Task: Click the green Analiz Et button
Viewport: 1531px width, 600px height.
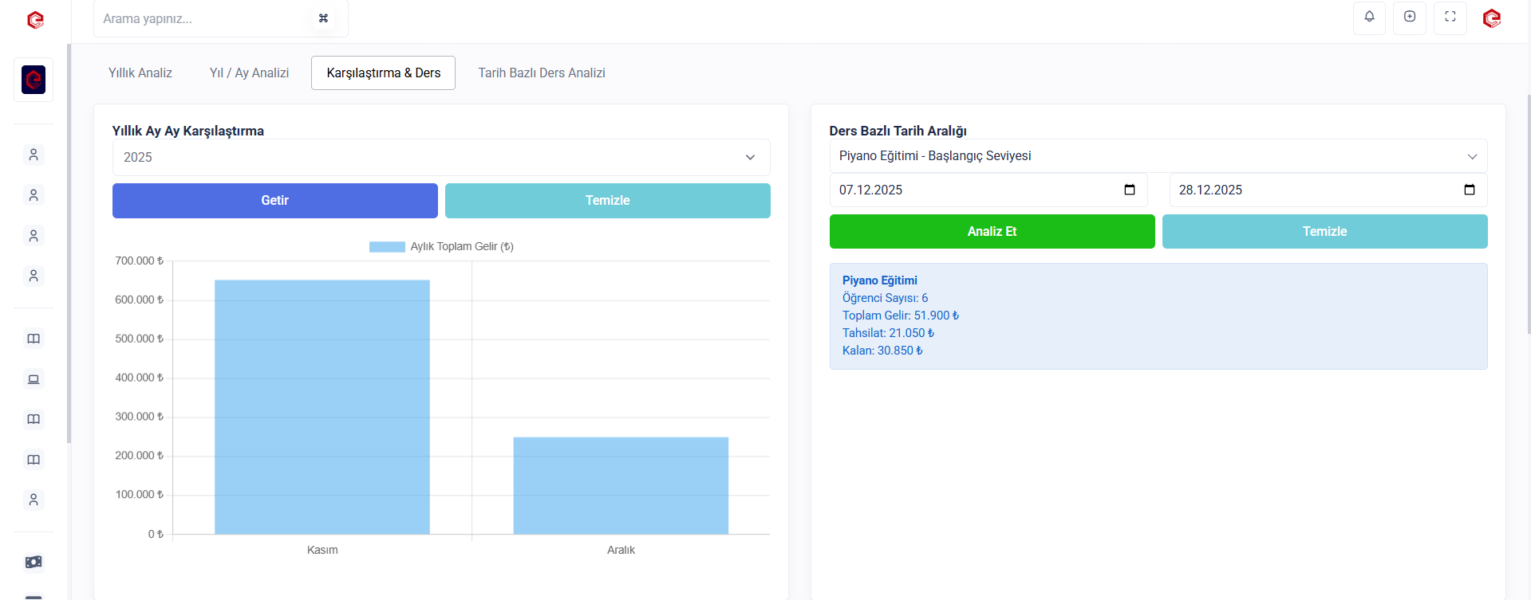Action: 992,232
